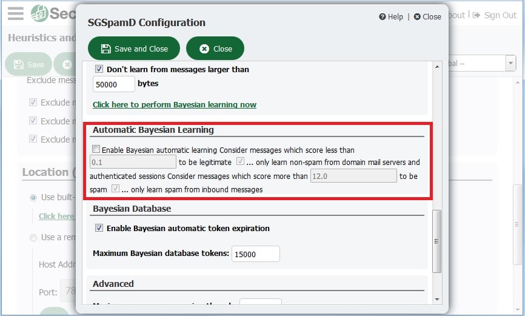Image resolution: width=525 pixels, height=316 pixels.
Task: Click the background Click here link
Action: pos(57,216)
